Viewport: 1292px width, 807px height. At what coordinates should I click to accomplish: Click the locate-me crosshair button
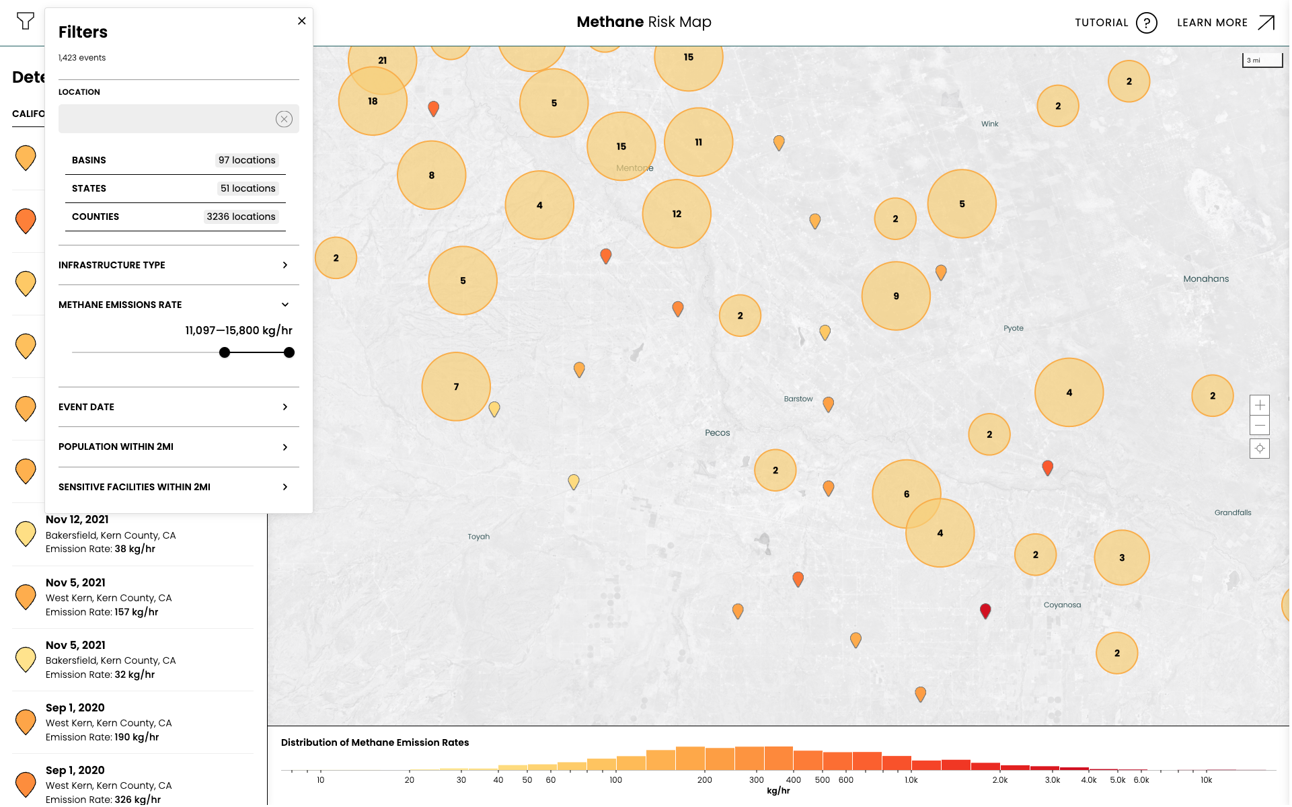[1260, 449]
